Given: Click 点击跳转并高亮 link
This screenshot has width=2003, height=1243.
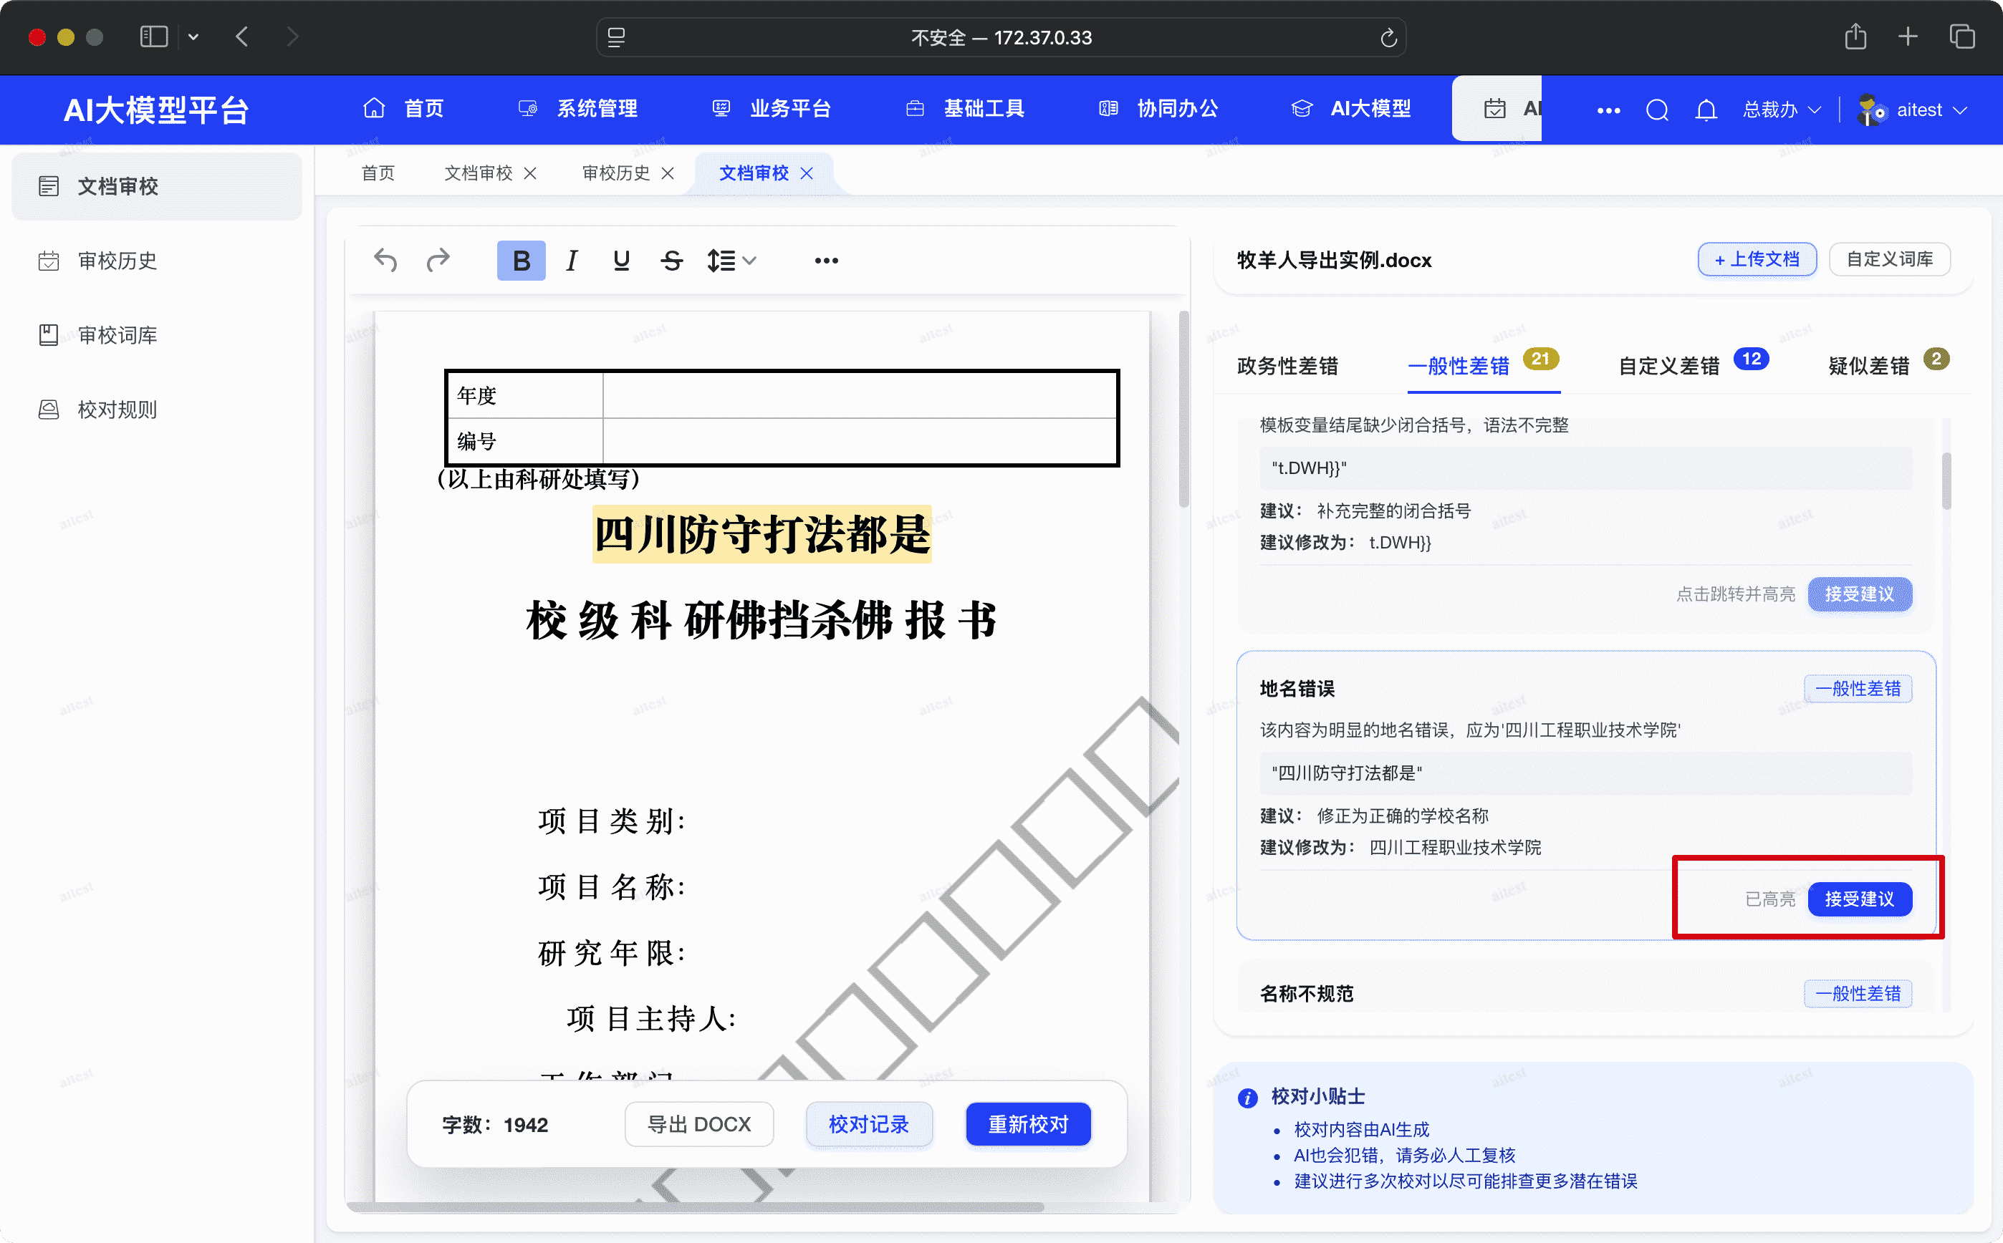Looking at the screenshot, I should [x=1735, y=594].
